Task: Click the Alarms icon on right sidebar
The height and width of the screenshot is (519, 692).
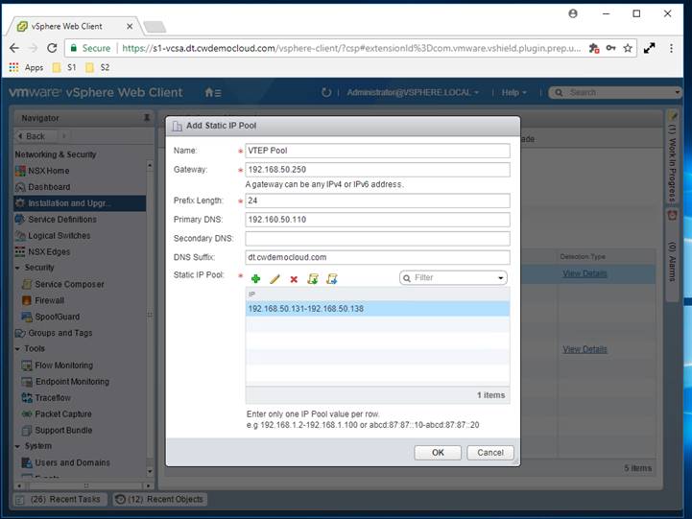Action: [672, 216]
